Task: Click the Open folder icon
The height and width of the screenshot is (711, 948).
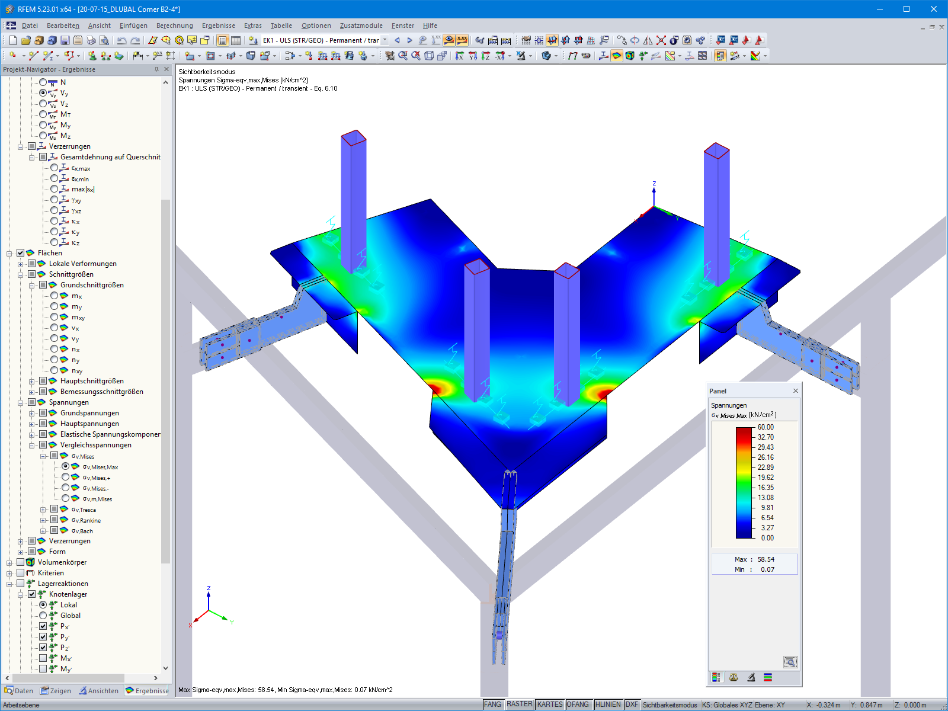Action: pyautogui.click(x=25, y=40)
